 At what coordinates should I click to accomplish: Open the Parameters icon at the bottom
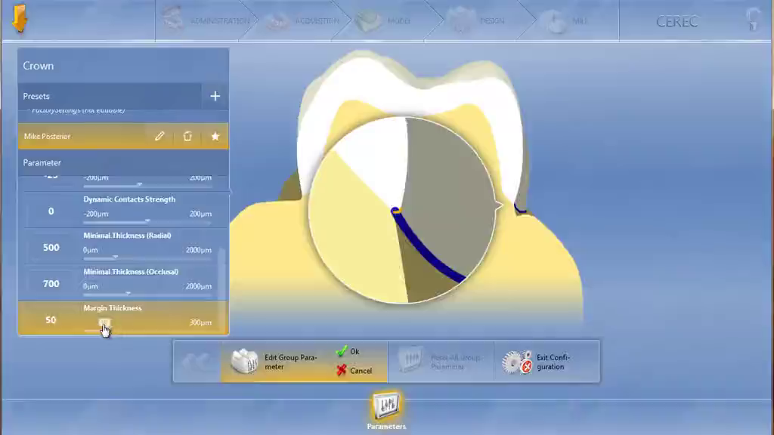click(386, 410)
